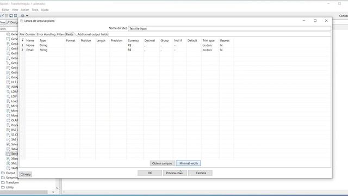Select the S3 CSV input step icon
The height and width of the screenshot is (196, 348).
click(x=8, y=134)
